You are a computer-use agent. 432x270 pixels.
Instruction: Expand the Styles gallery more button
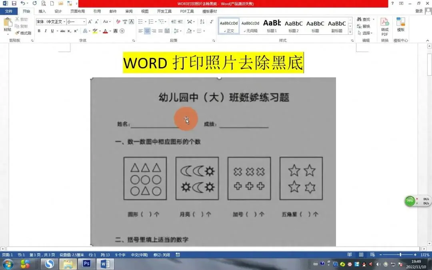coord(350,32)
